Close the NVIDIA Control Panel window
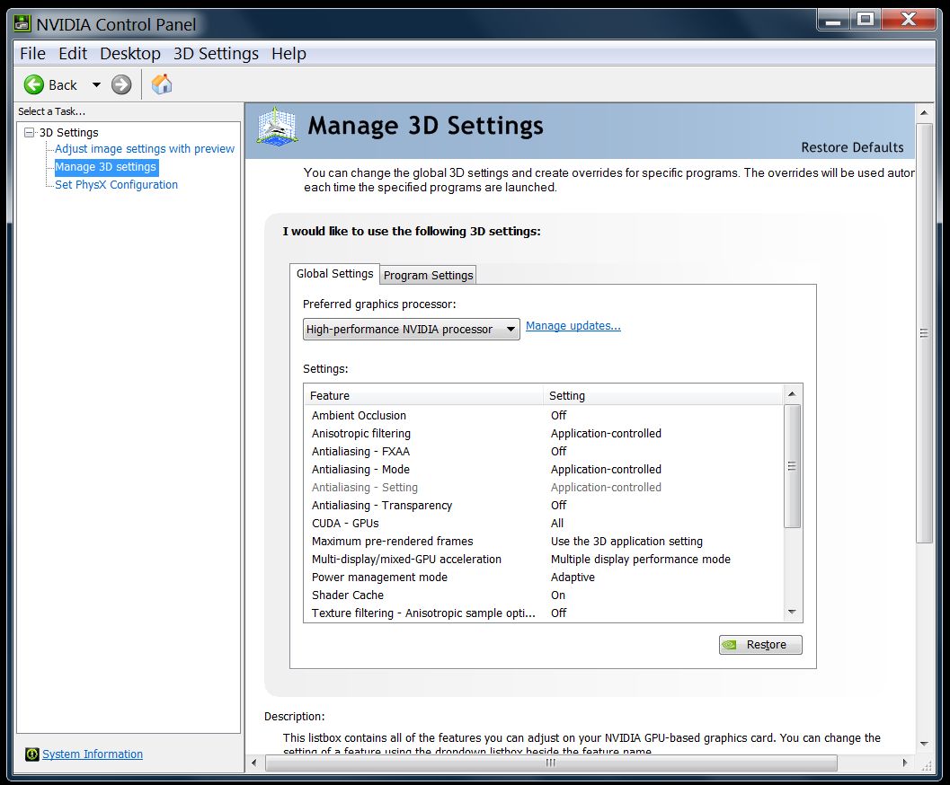 [909, 20]
